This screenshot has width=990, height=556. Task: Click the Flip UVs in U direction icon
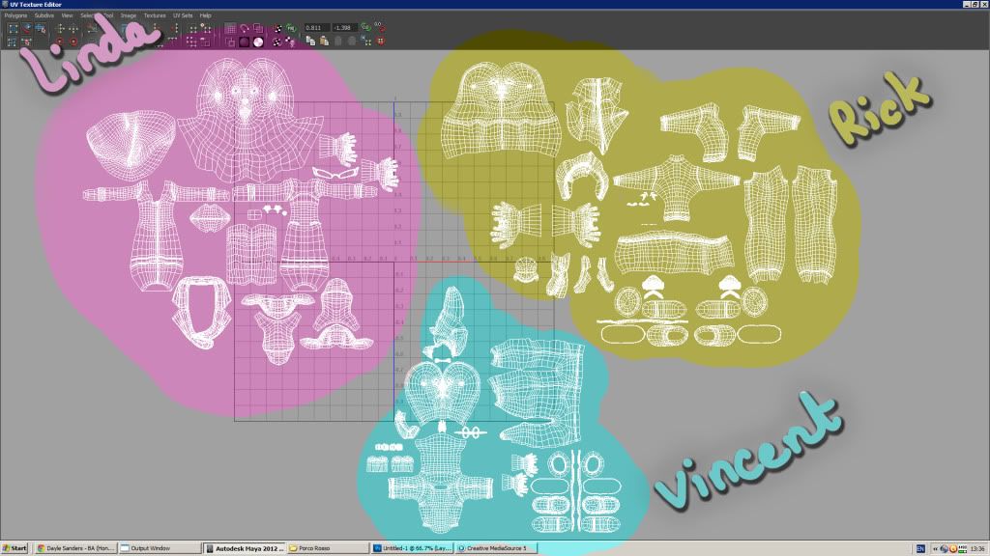pyautogui.click(x=59, y=29)
